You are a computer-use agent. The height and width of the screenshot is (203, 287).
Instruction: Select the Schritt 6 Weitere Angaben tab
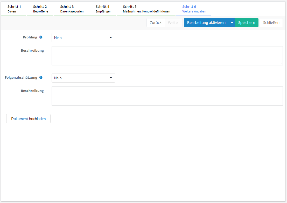pyautogui.click(x=194, y=9)
